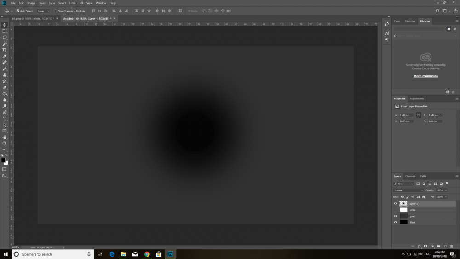Select the Crop tool
The width and height of the screenshot is (460, 259).
(5, 50)
